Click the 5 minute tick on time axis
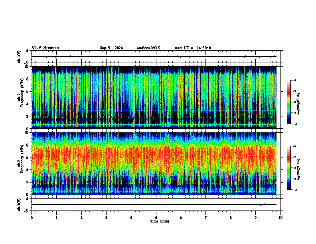Viewport: 316px width, 244px height. click(156, 218)
